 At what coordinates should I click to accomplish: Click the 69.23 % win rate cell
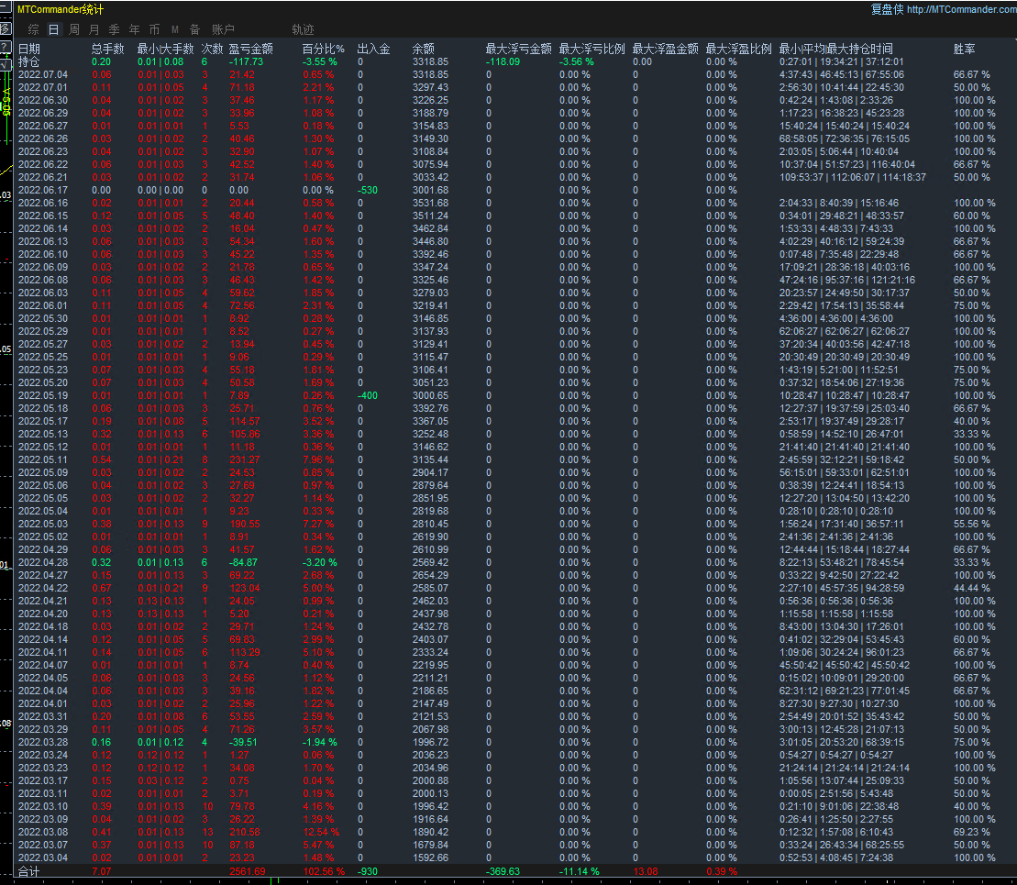[x=971, y=833]
